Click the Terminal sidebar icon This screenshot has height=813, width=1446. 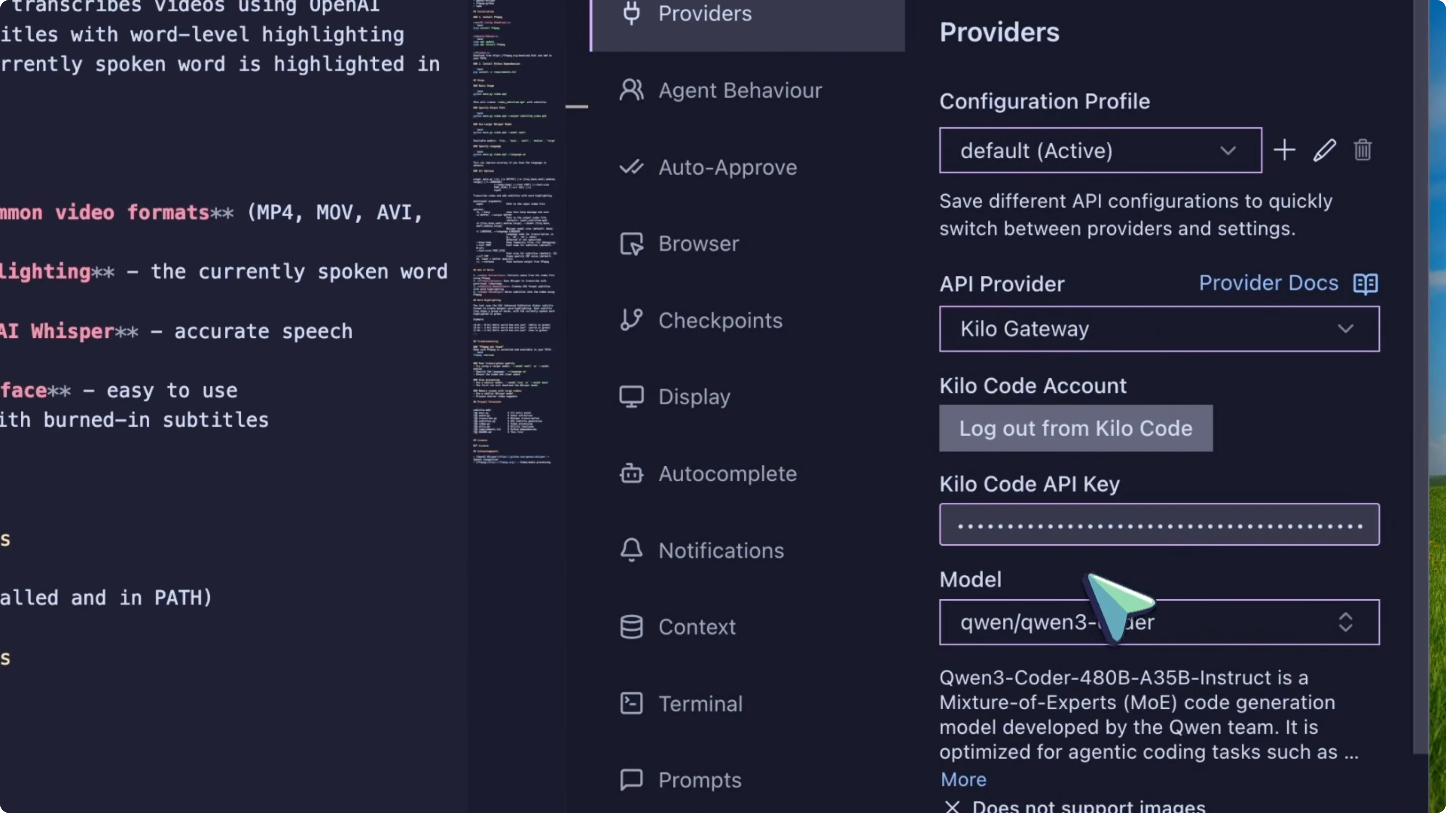point(632,703)
